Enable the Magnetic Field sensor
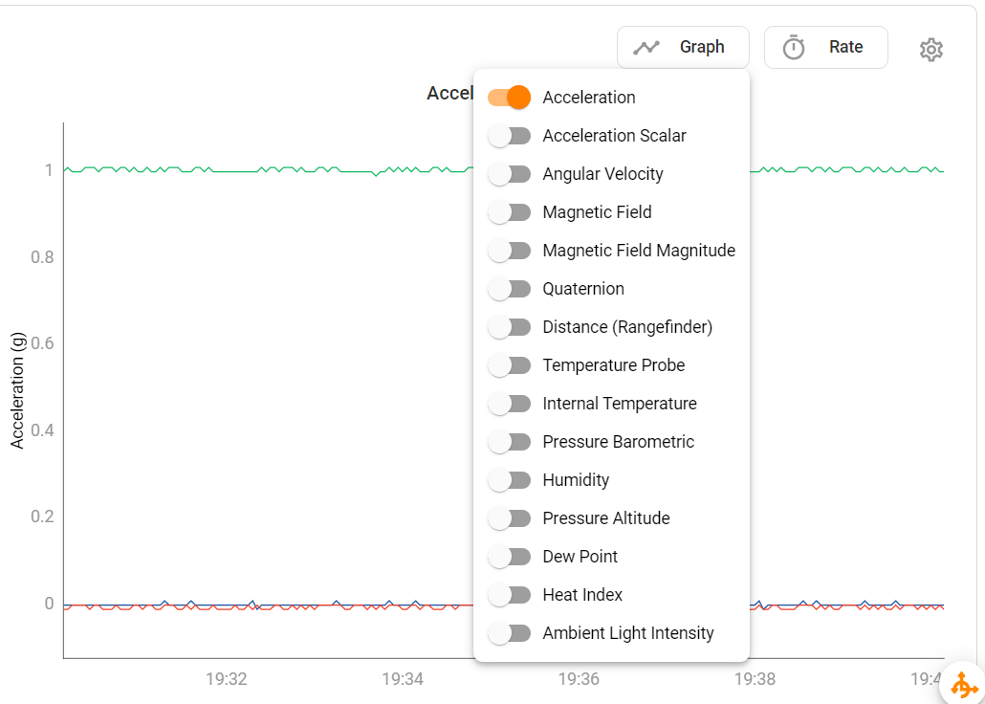 tap(510, 211)
